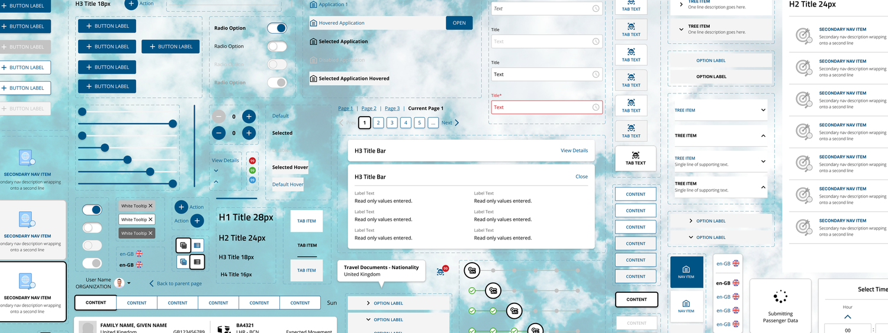Screen dimensions: 888x333
Task: Click API key step in tracker row without checkmarks
Action: coord(472,270)
